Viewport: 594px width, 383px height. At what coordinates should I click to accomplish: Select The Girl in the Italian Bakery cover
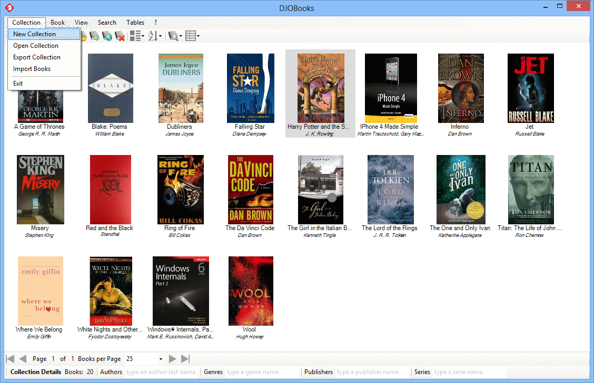tap(321, 190)
